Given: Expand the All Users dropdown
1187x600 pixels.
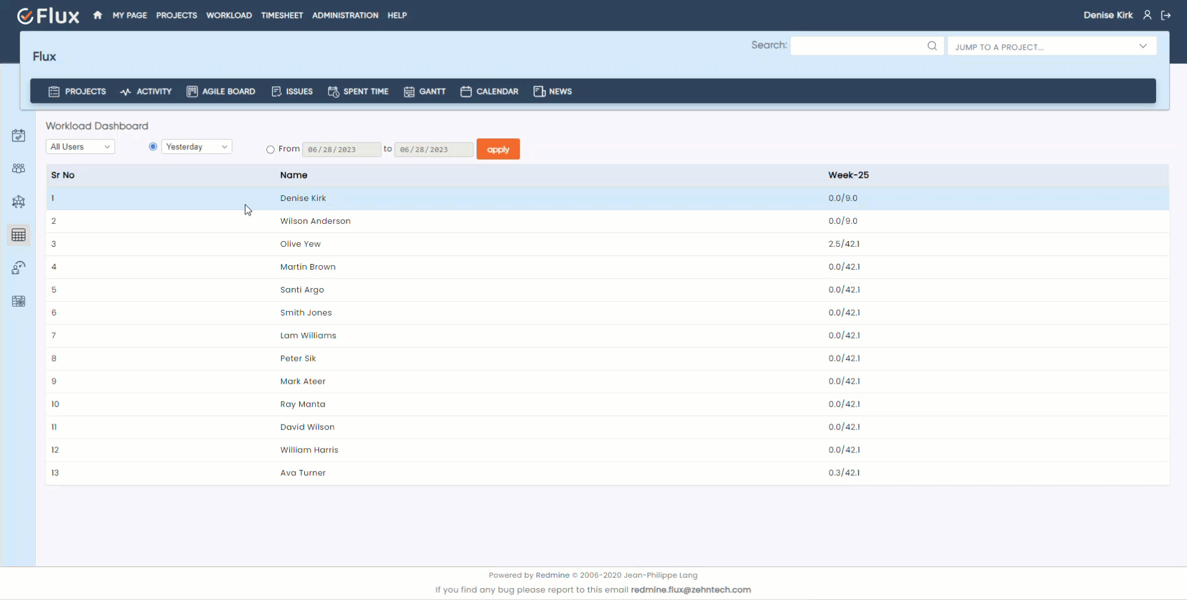Looking at the screenshot, I should pos(81,147).
